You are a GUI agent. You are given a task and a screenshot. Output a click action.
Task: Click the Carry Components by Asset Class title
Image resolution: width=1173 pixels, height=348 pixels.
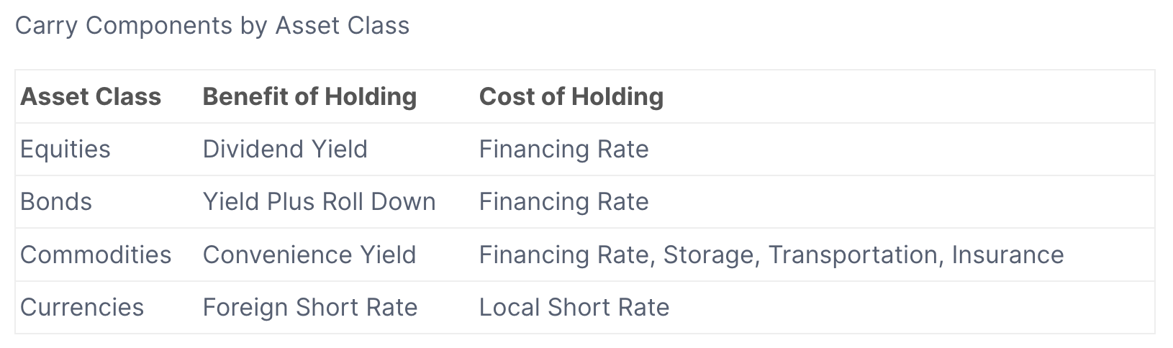pyautogui.click(x=212, y=26)
